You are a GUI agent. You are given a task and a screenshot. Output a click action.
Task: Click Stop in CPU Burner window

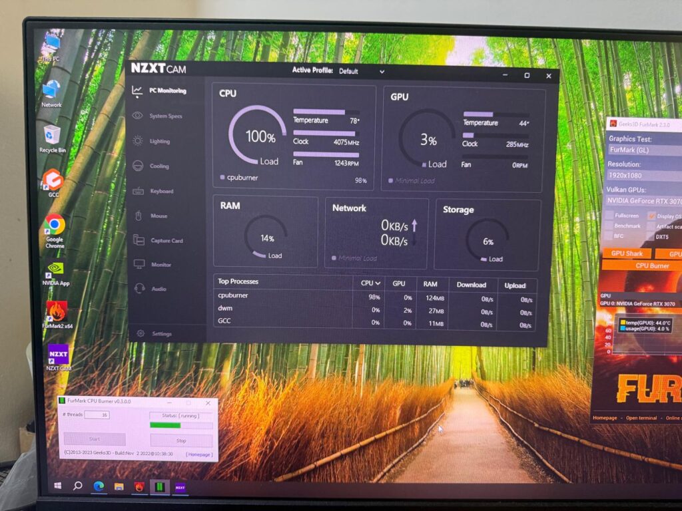(x=181, y=440)
